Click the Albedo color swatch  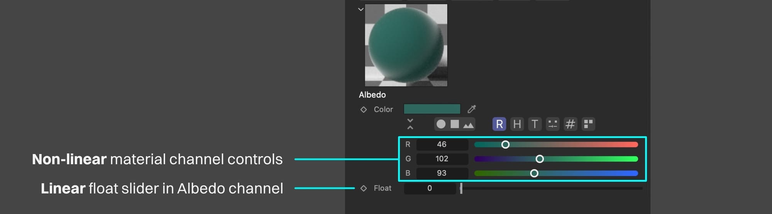tap(432, 109)
